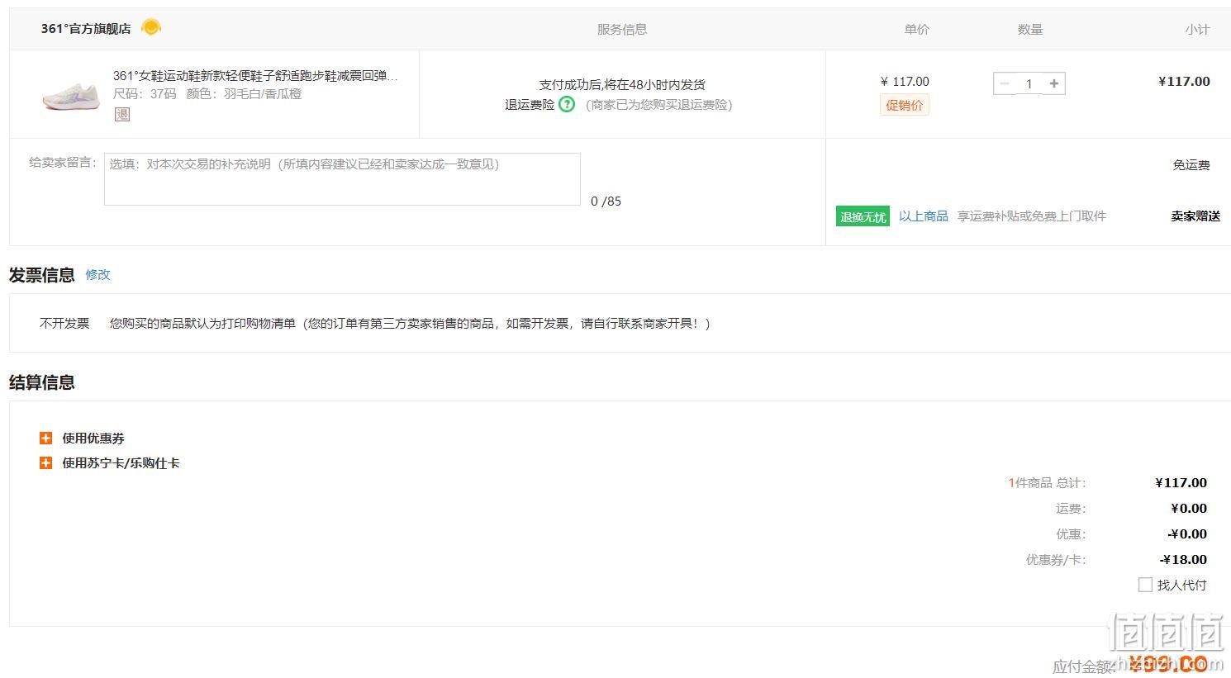Select the size and color line 尺码：37码

point(207,94)
